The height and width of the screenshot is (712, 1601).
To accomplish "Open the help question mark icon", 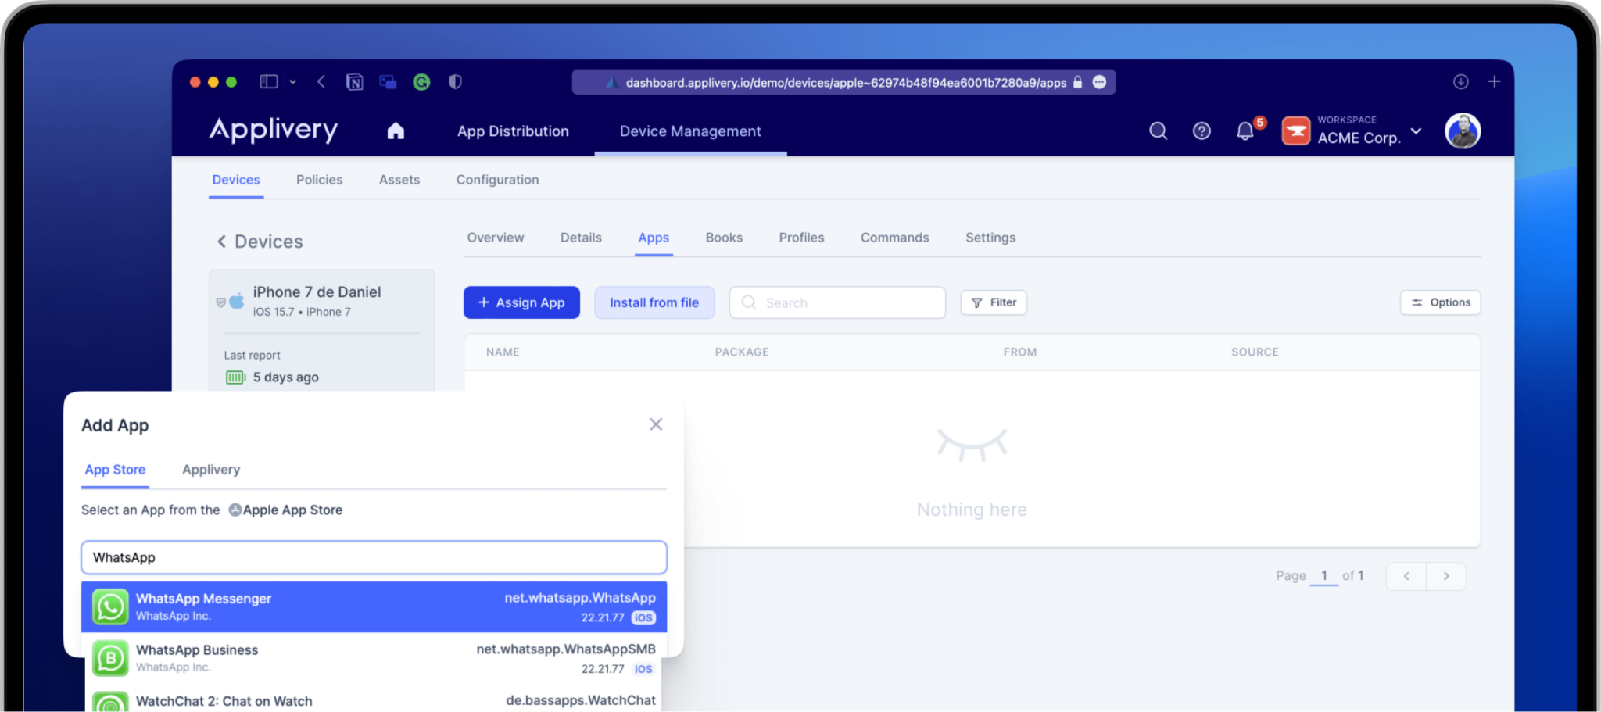I will pyautogui.click(x=1201, y=131).
